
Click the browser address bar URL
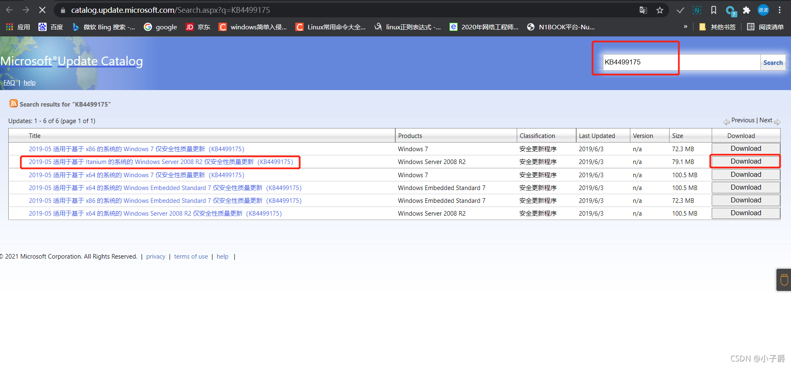click(x=171, y=10)
